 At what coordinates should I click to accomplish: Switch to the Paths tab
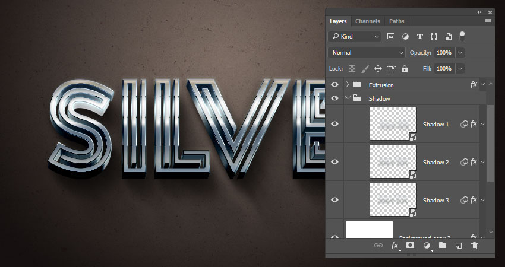pos(396,21)
